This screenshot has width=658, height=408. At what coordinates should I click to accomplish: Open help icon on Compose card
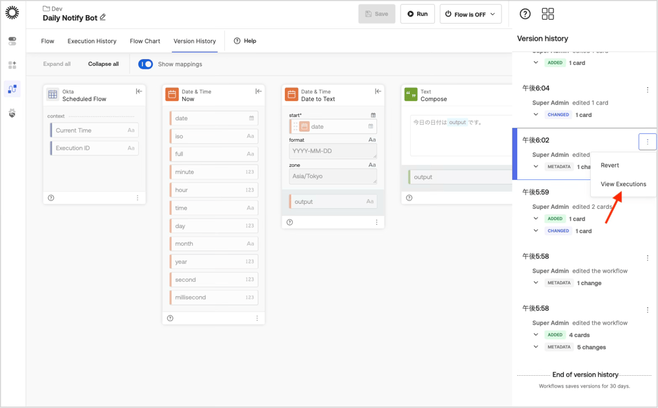pos(409,198)
